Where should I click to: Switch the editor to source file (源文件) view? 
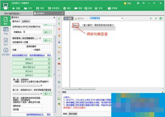point(79,19)
